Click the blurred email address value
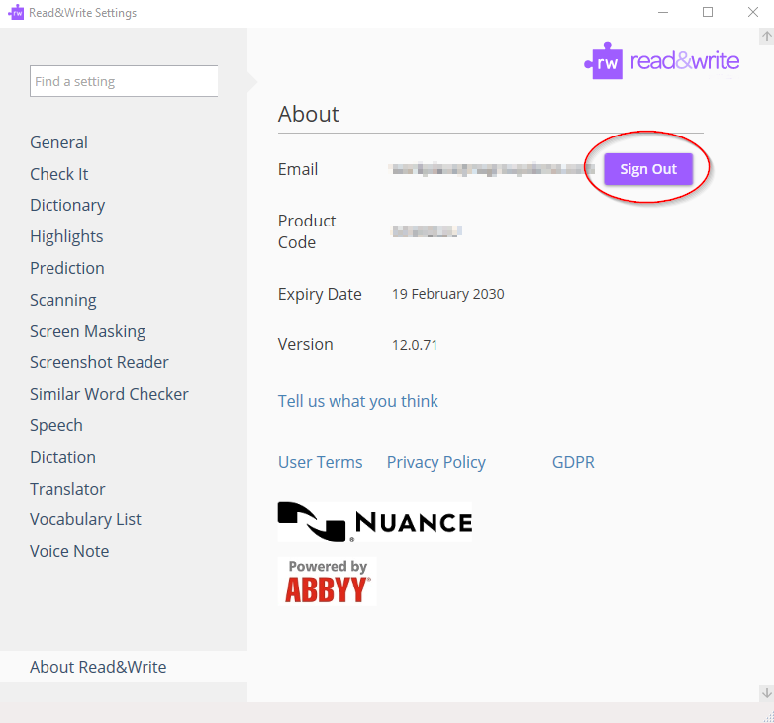 [x=491, y=169]
